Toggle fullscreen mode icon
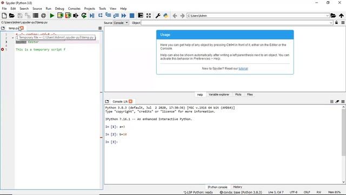This screenshot has height=195, width=346. pyautogui.click(x=149, y=16)
